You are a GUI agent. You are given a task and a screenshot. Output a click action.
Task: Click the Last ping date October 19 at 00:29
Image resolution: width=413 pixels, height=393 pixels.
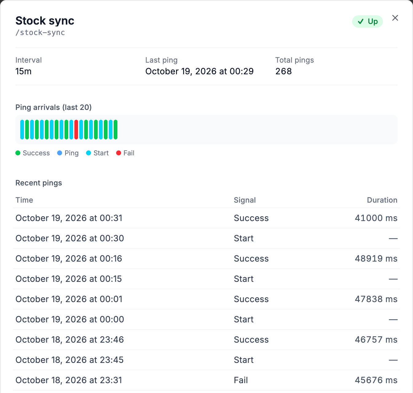click(x=199, y=71)
